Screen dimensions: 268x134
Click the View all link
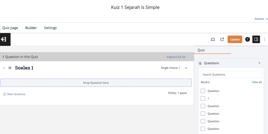click(x=256, y=82)
